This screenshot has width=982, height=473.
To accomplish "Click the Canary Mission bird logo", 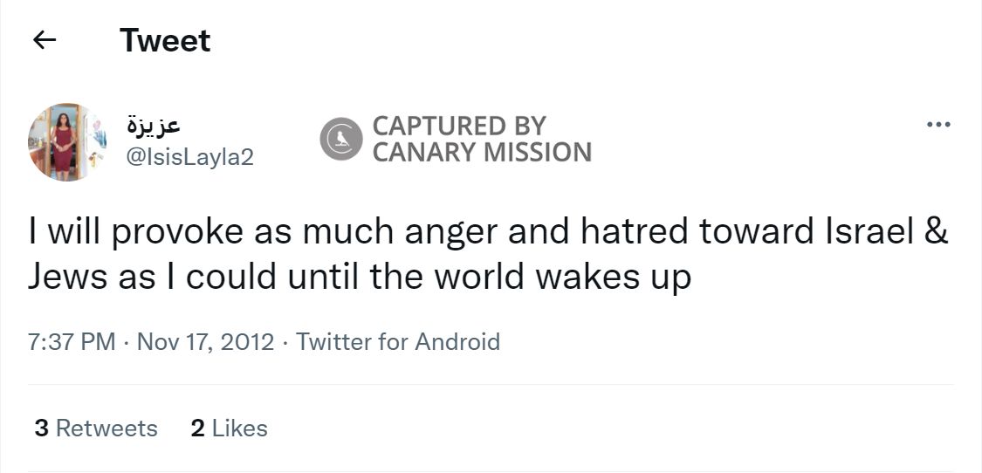I will coord(340,139).
